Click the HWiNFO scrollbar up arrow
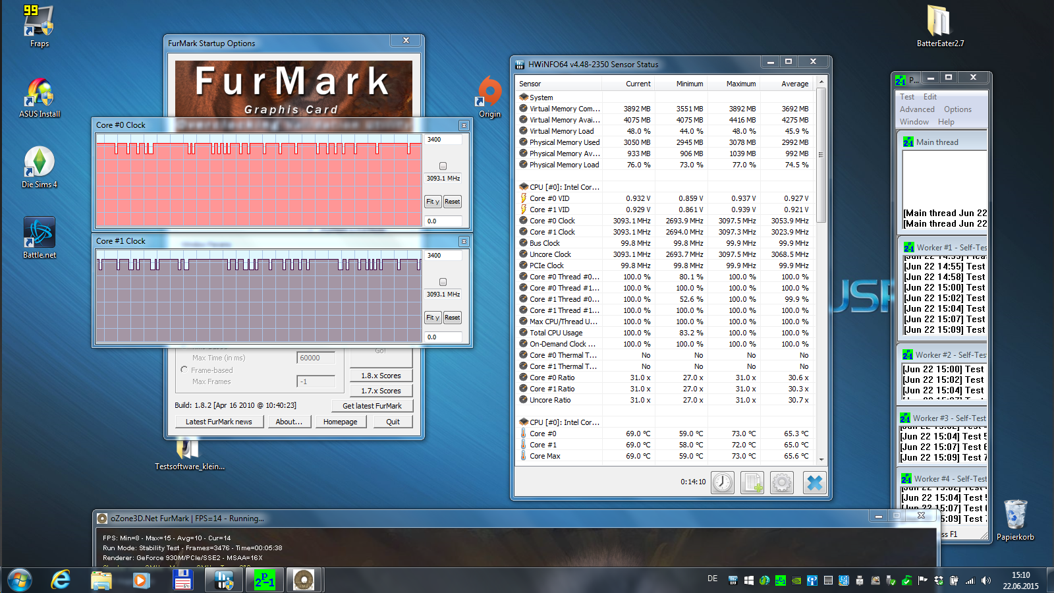 coord(821,82)
